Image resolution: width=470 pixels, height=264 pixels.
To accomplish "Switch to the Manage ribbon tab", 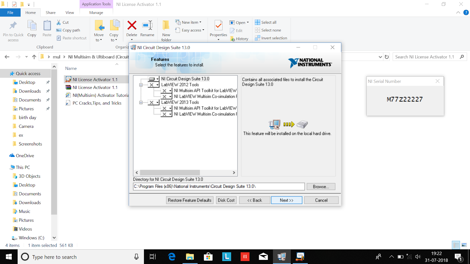I will (x=96, y=13).
